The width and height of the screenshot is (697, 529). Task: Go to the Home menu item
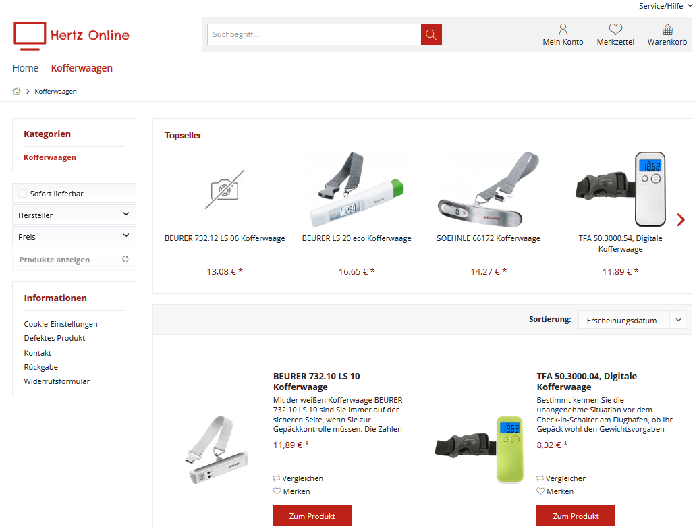tap(26, 68)
